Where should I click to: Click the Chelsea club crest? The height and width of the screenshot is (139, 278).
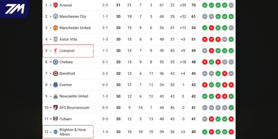(x=55, y=62)
